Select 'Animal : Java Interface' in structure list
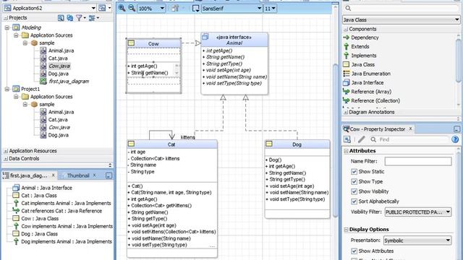Image resolution: width=463 pixels, height=260 pixels. point(46,188)
